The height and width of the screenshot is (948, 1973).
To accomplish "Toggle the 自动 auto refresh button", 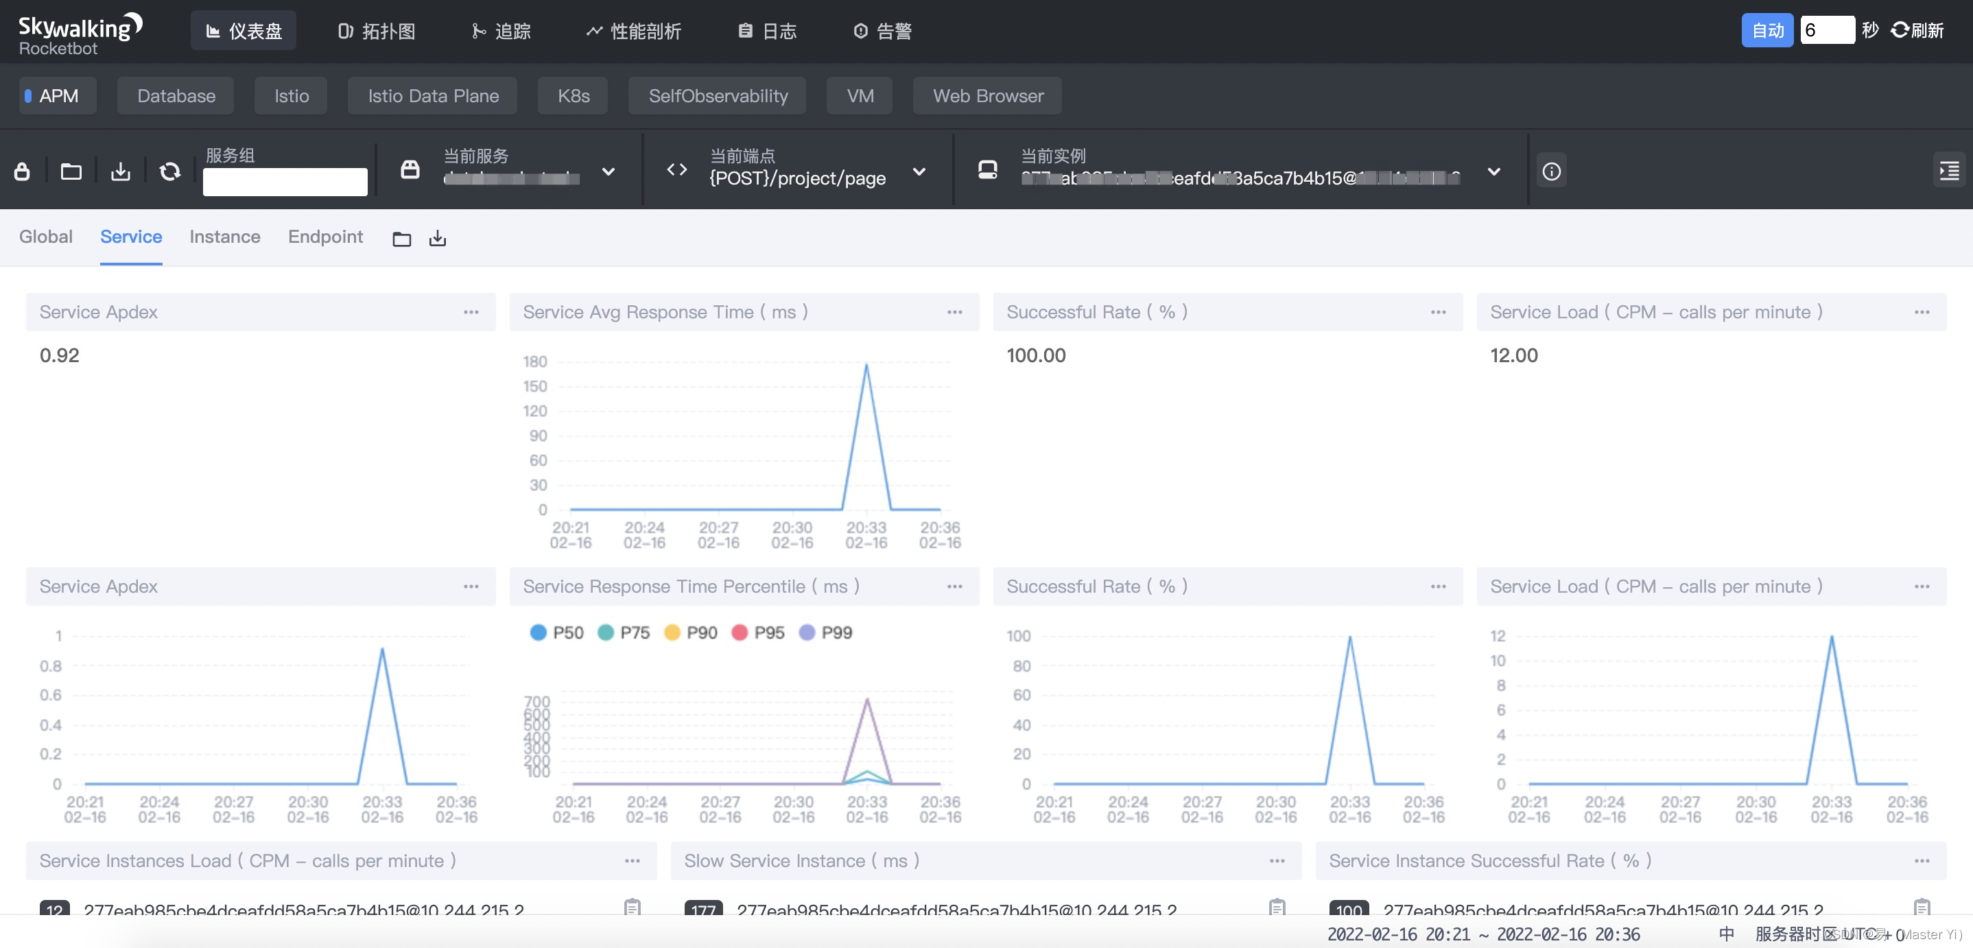I will (x=1767, y=31).
